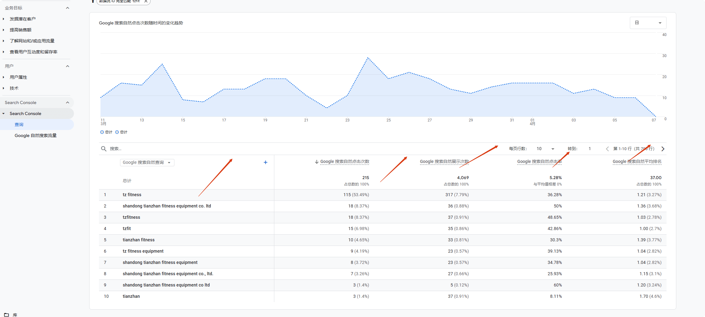This screenshot has height=317, width=705.
Task: Add a secondary dimension using the plus icon
Action: (265, 162)
